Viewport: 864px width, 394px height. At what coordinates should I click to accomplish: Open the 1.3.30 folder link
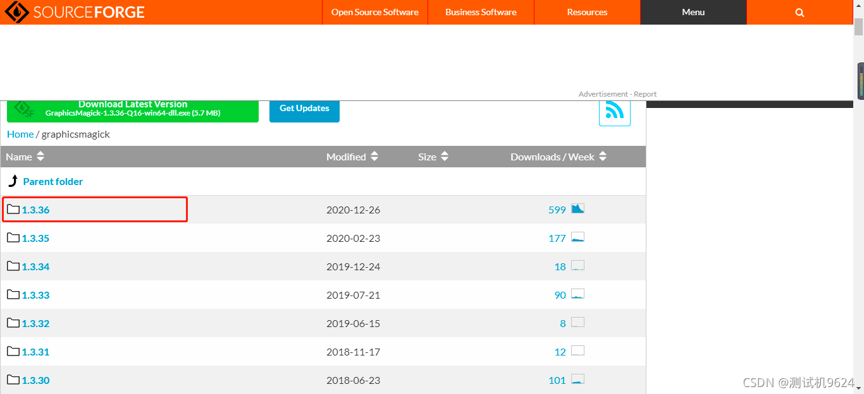(35, 380)
